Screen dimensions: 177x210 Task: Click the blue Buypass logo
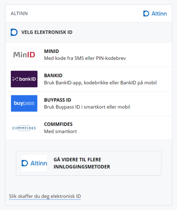(24, 103)
